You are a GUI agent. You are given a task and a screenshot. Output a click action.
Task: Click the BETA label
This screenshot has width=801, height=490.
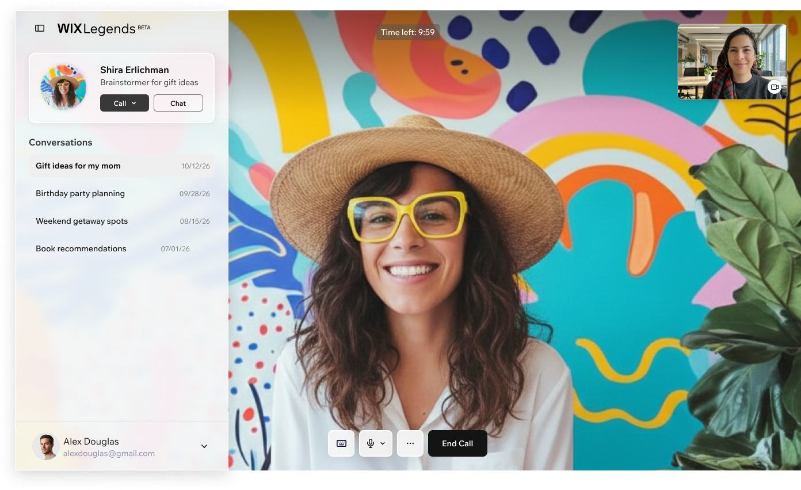click(144, 27)
